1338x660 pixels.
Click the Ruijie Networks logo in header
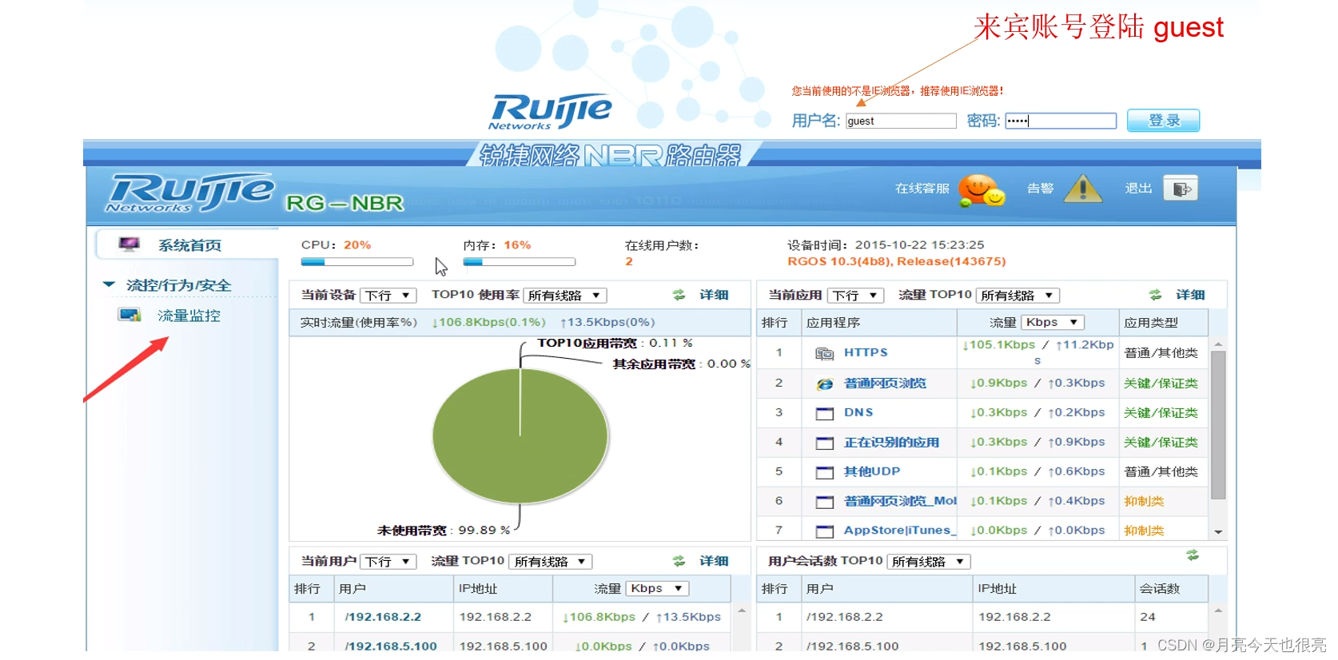[x=190, y=193]
